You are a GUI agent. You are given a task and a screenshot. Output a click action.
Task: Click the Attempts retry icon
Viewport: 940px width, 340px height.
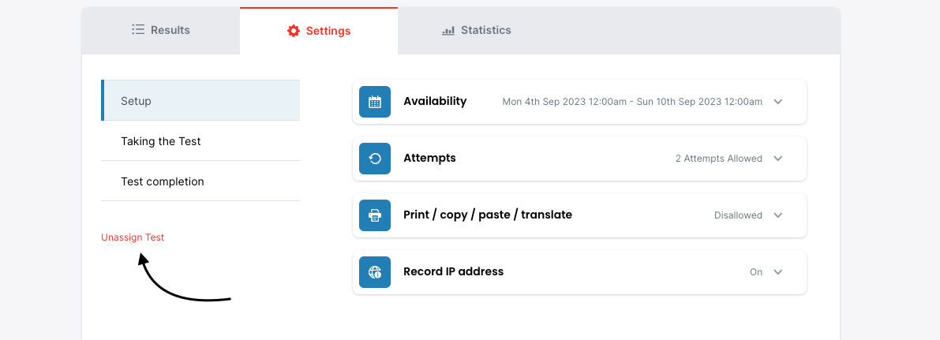(375, 159)
